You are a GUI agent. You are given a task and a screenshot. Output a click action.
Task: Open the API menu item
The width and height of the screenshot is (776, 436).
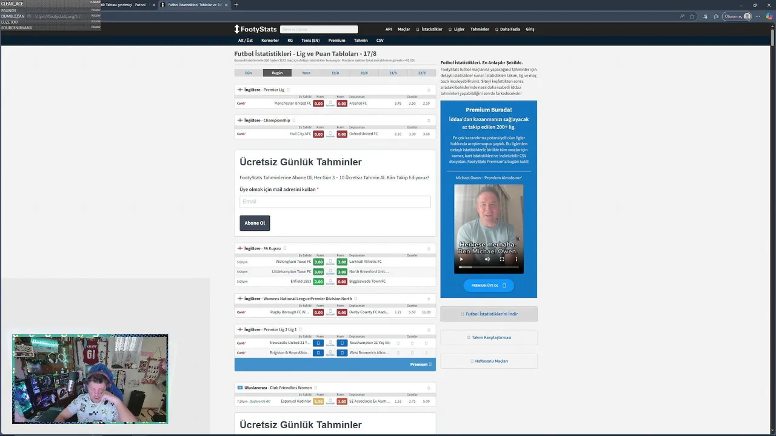(x=389, y=29)
